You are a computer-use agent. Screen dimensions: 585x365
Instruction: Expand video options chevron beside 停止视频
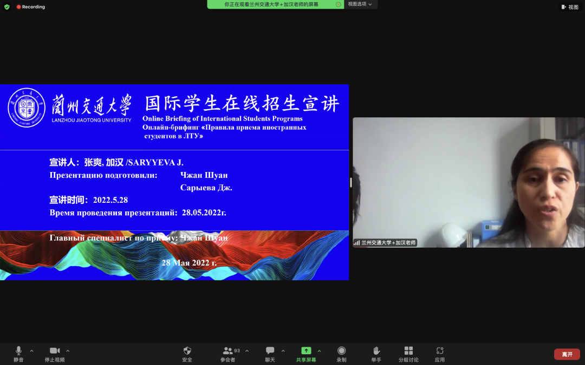(68, 351)
